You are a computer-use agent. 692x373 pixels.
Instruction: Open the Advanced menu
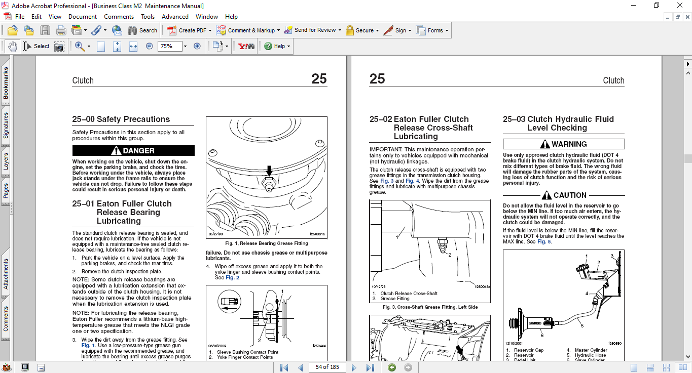pos(175,17)
